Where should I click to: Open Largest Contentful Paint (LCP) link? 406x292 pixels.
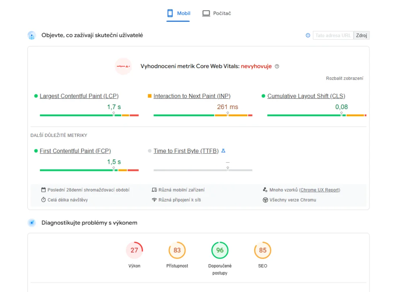pyautogui.click(x=79, y=96)
